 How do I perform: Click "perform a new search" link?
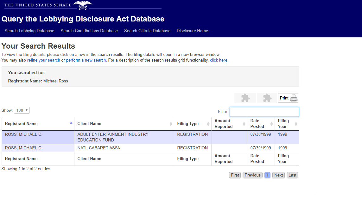point(86,60)
